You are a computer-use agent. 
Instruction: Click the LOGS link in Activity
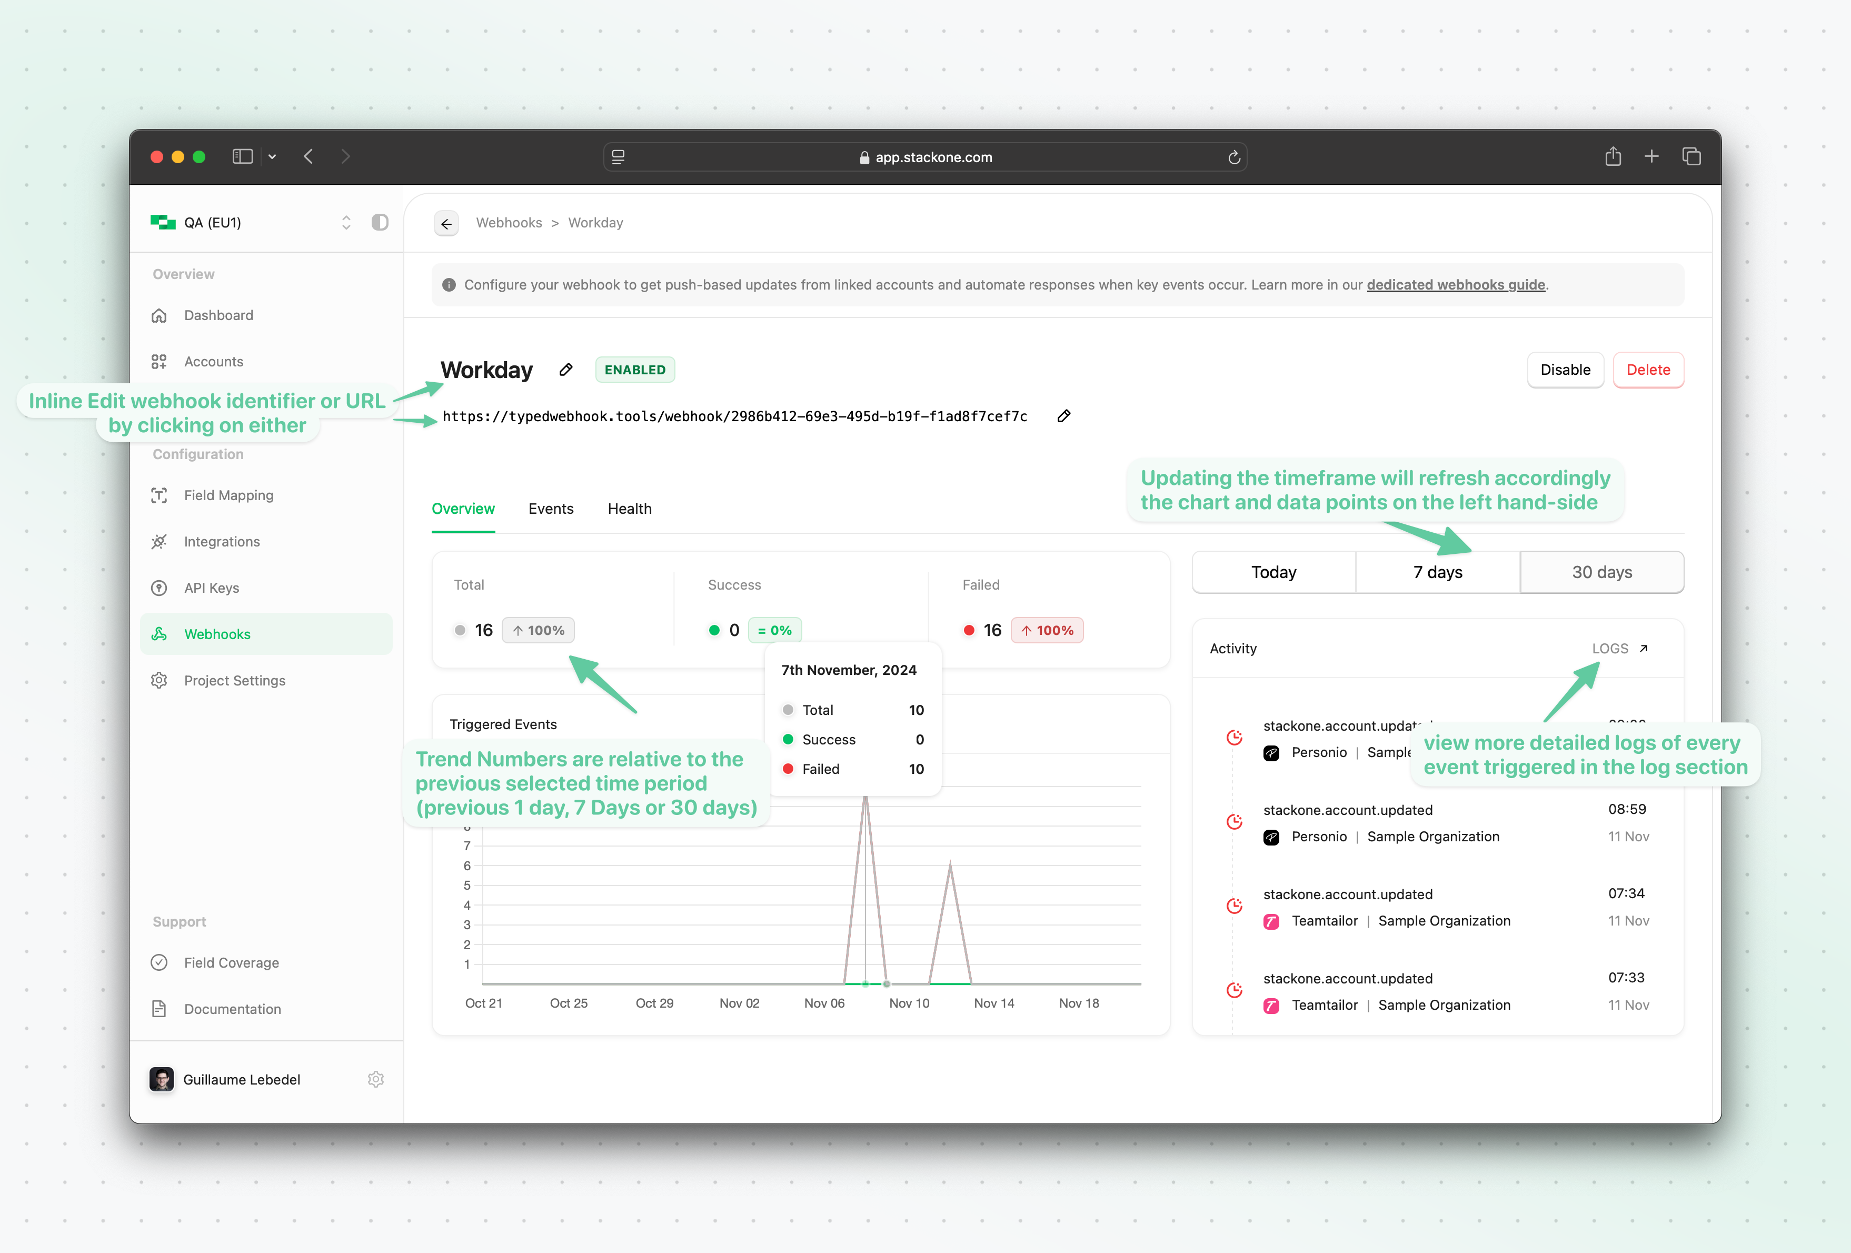(1610, 649)
